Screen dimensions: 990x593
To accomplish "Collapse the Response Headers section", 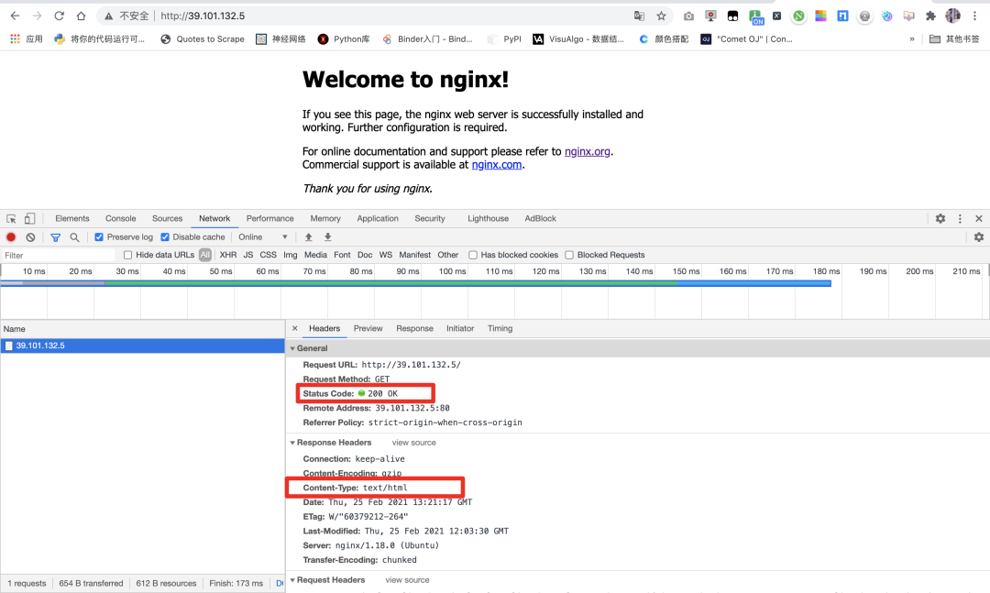I will point(292,443).
